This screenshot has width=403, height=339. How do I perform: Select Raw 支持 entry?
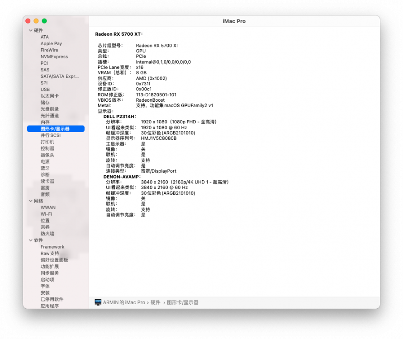click(50, 253)
